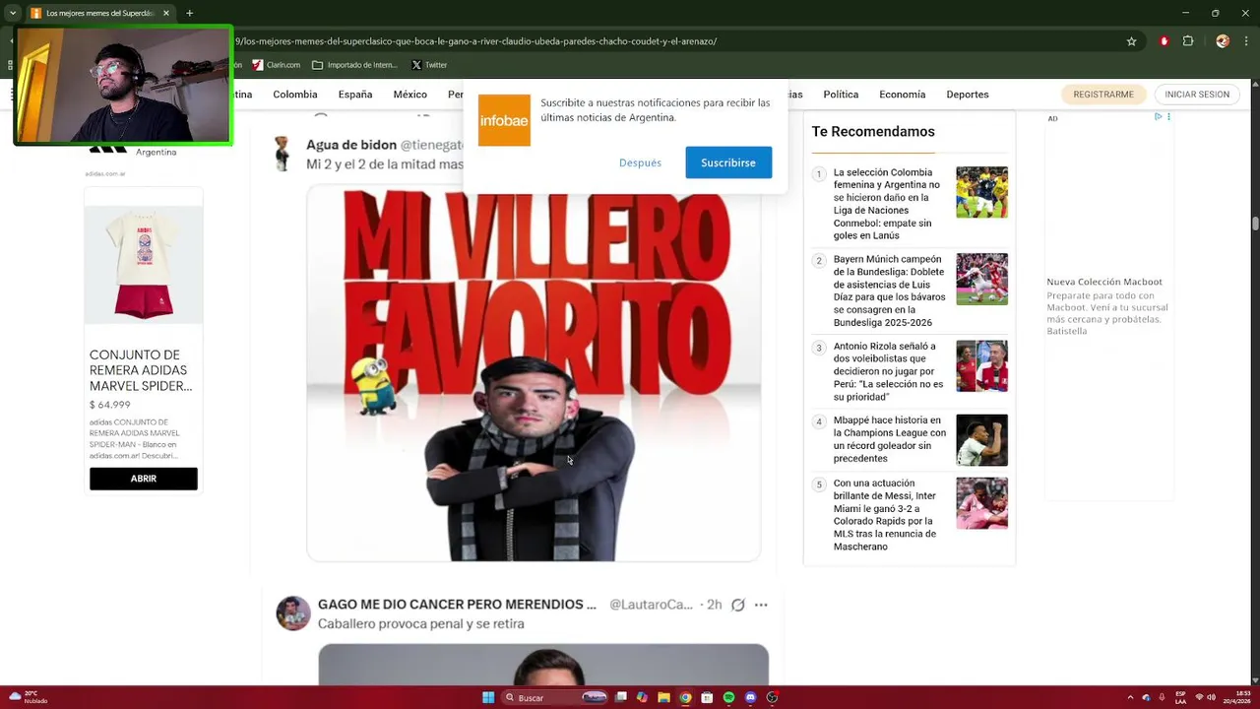
Task: Click the 'GAGO ME DIO CANCER' profile avatar
Action: (293, 612)
